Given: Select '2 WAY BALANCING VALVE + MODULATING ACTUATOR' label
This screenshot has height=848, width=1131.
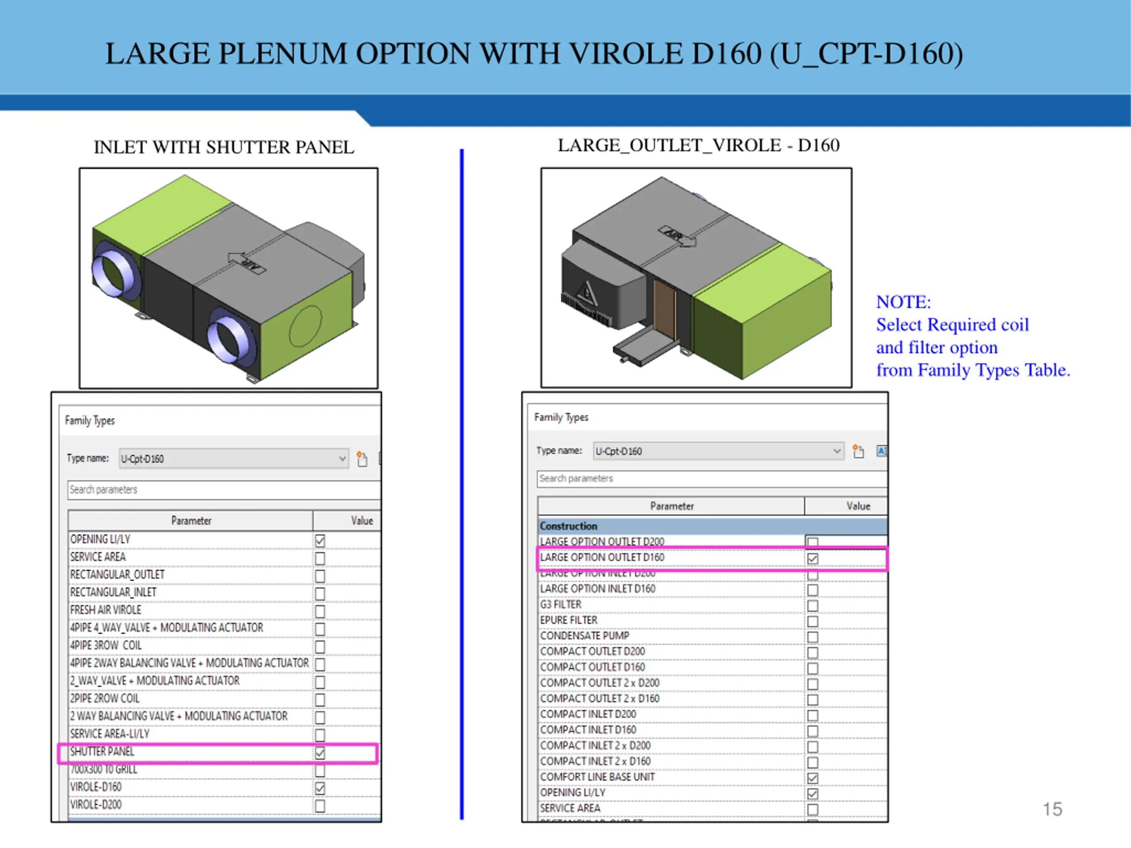Looking at the screenshot, I should (x=178, y=716).
